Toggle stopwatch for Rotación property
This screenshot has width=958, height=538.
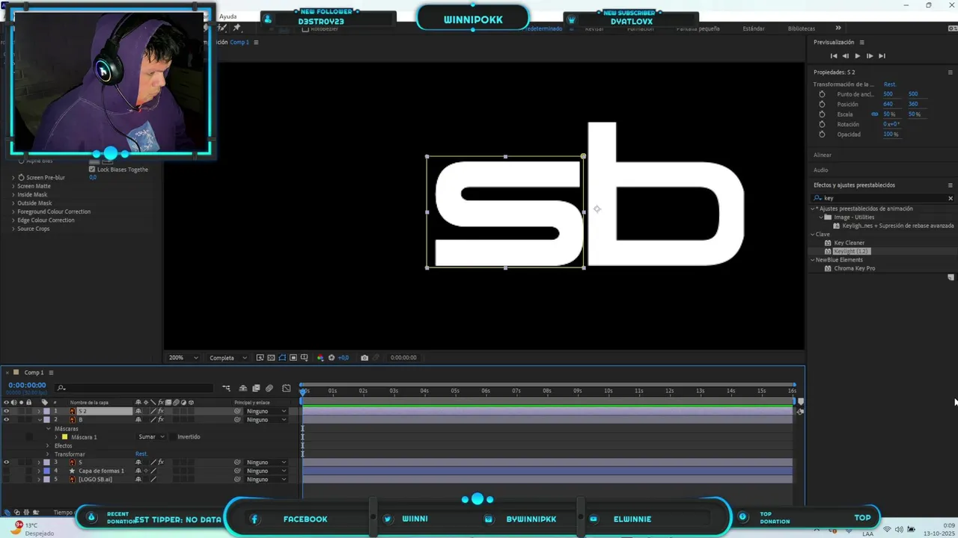tap(822, 124)
